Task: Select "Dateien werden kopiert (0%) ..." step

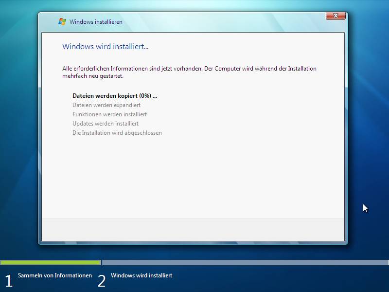Action: (x=115, y=96)
